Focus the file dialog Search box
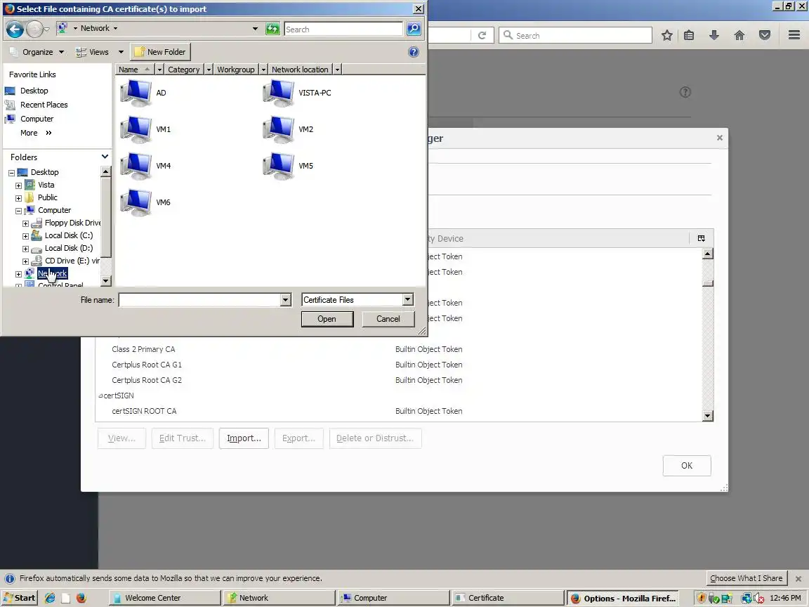Viewport: 809px width, 607px height. [x=343, y=29]
